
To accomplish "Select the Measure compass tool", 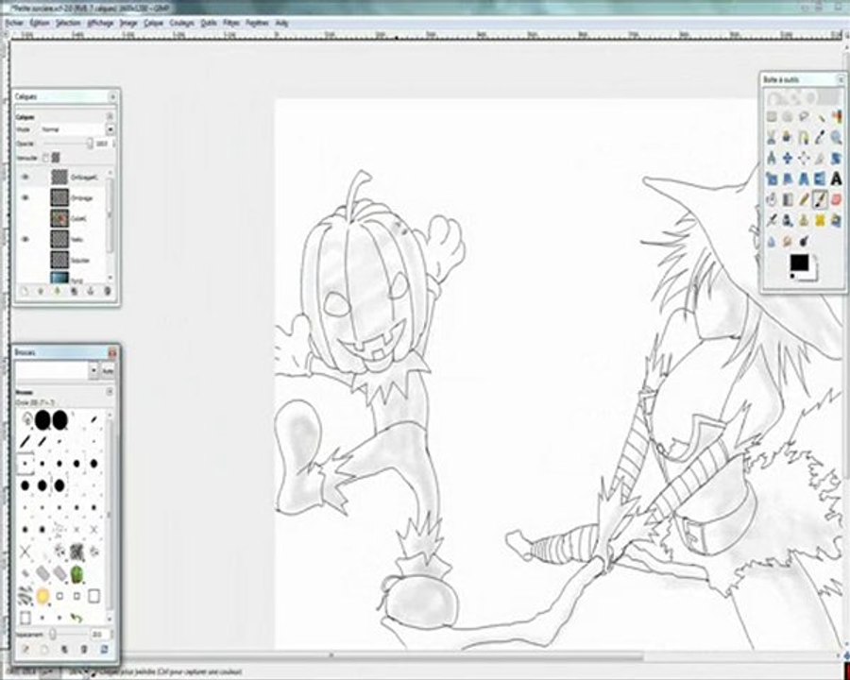I will [772, 158].
